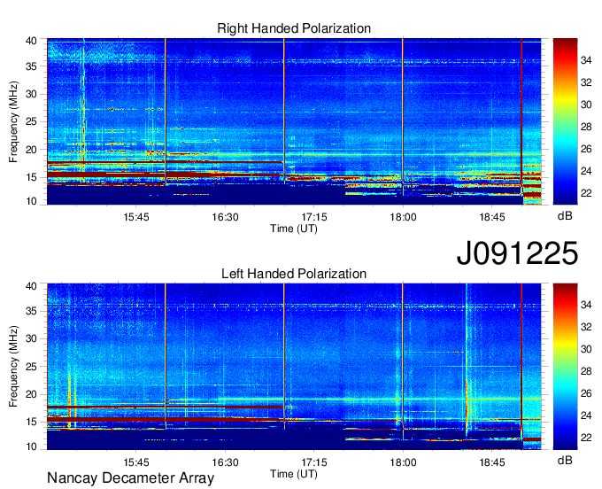Viewport: 602px width, 489px height.
Task: Click '30' on the upper frequency axis
Action: point(31,94)
